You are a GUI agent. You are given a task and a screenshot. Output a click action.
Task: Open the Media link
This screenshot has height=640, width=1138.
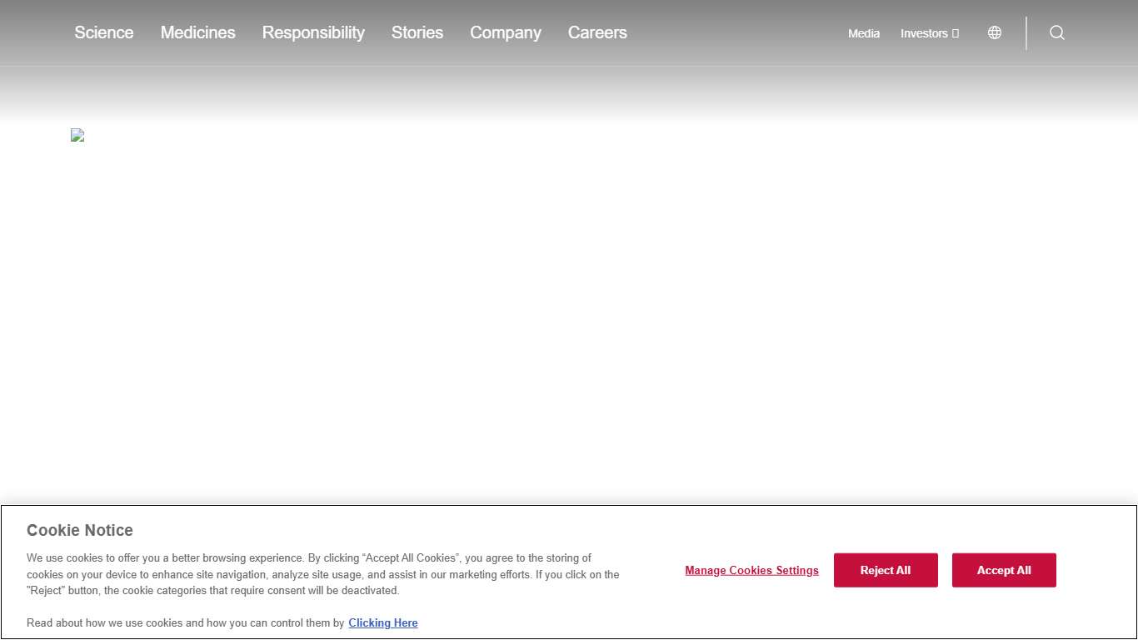tap(864, 33)
